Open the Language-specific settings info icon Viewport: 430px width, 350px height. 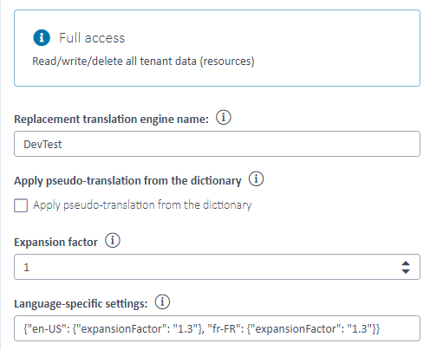pos(162,302)
